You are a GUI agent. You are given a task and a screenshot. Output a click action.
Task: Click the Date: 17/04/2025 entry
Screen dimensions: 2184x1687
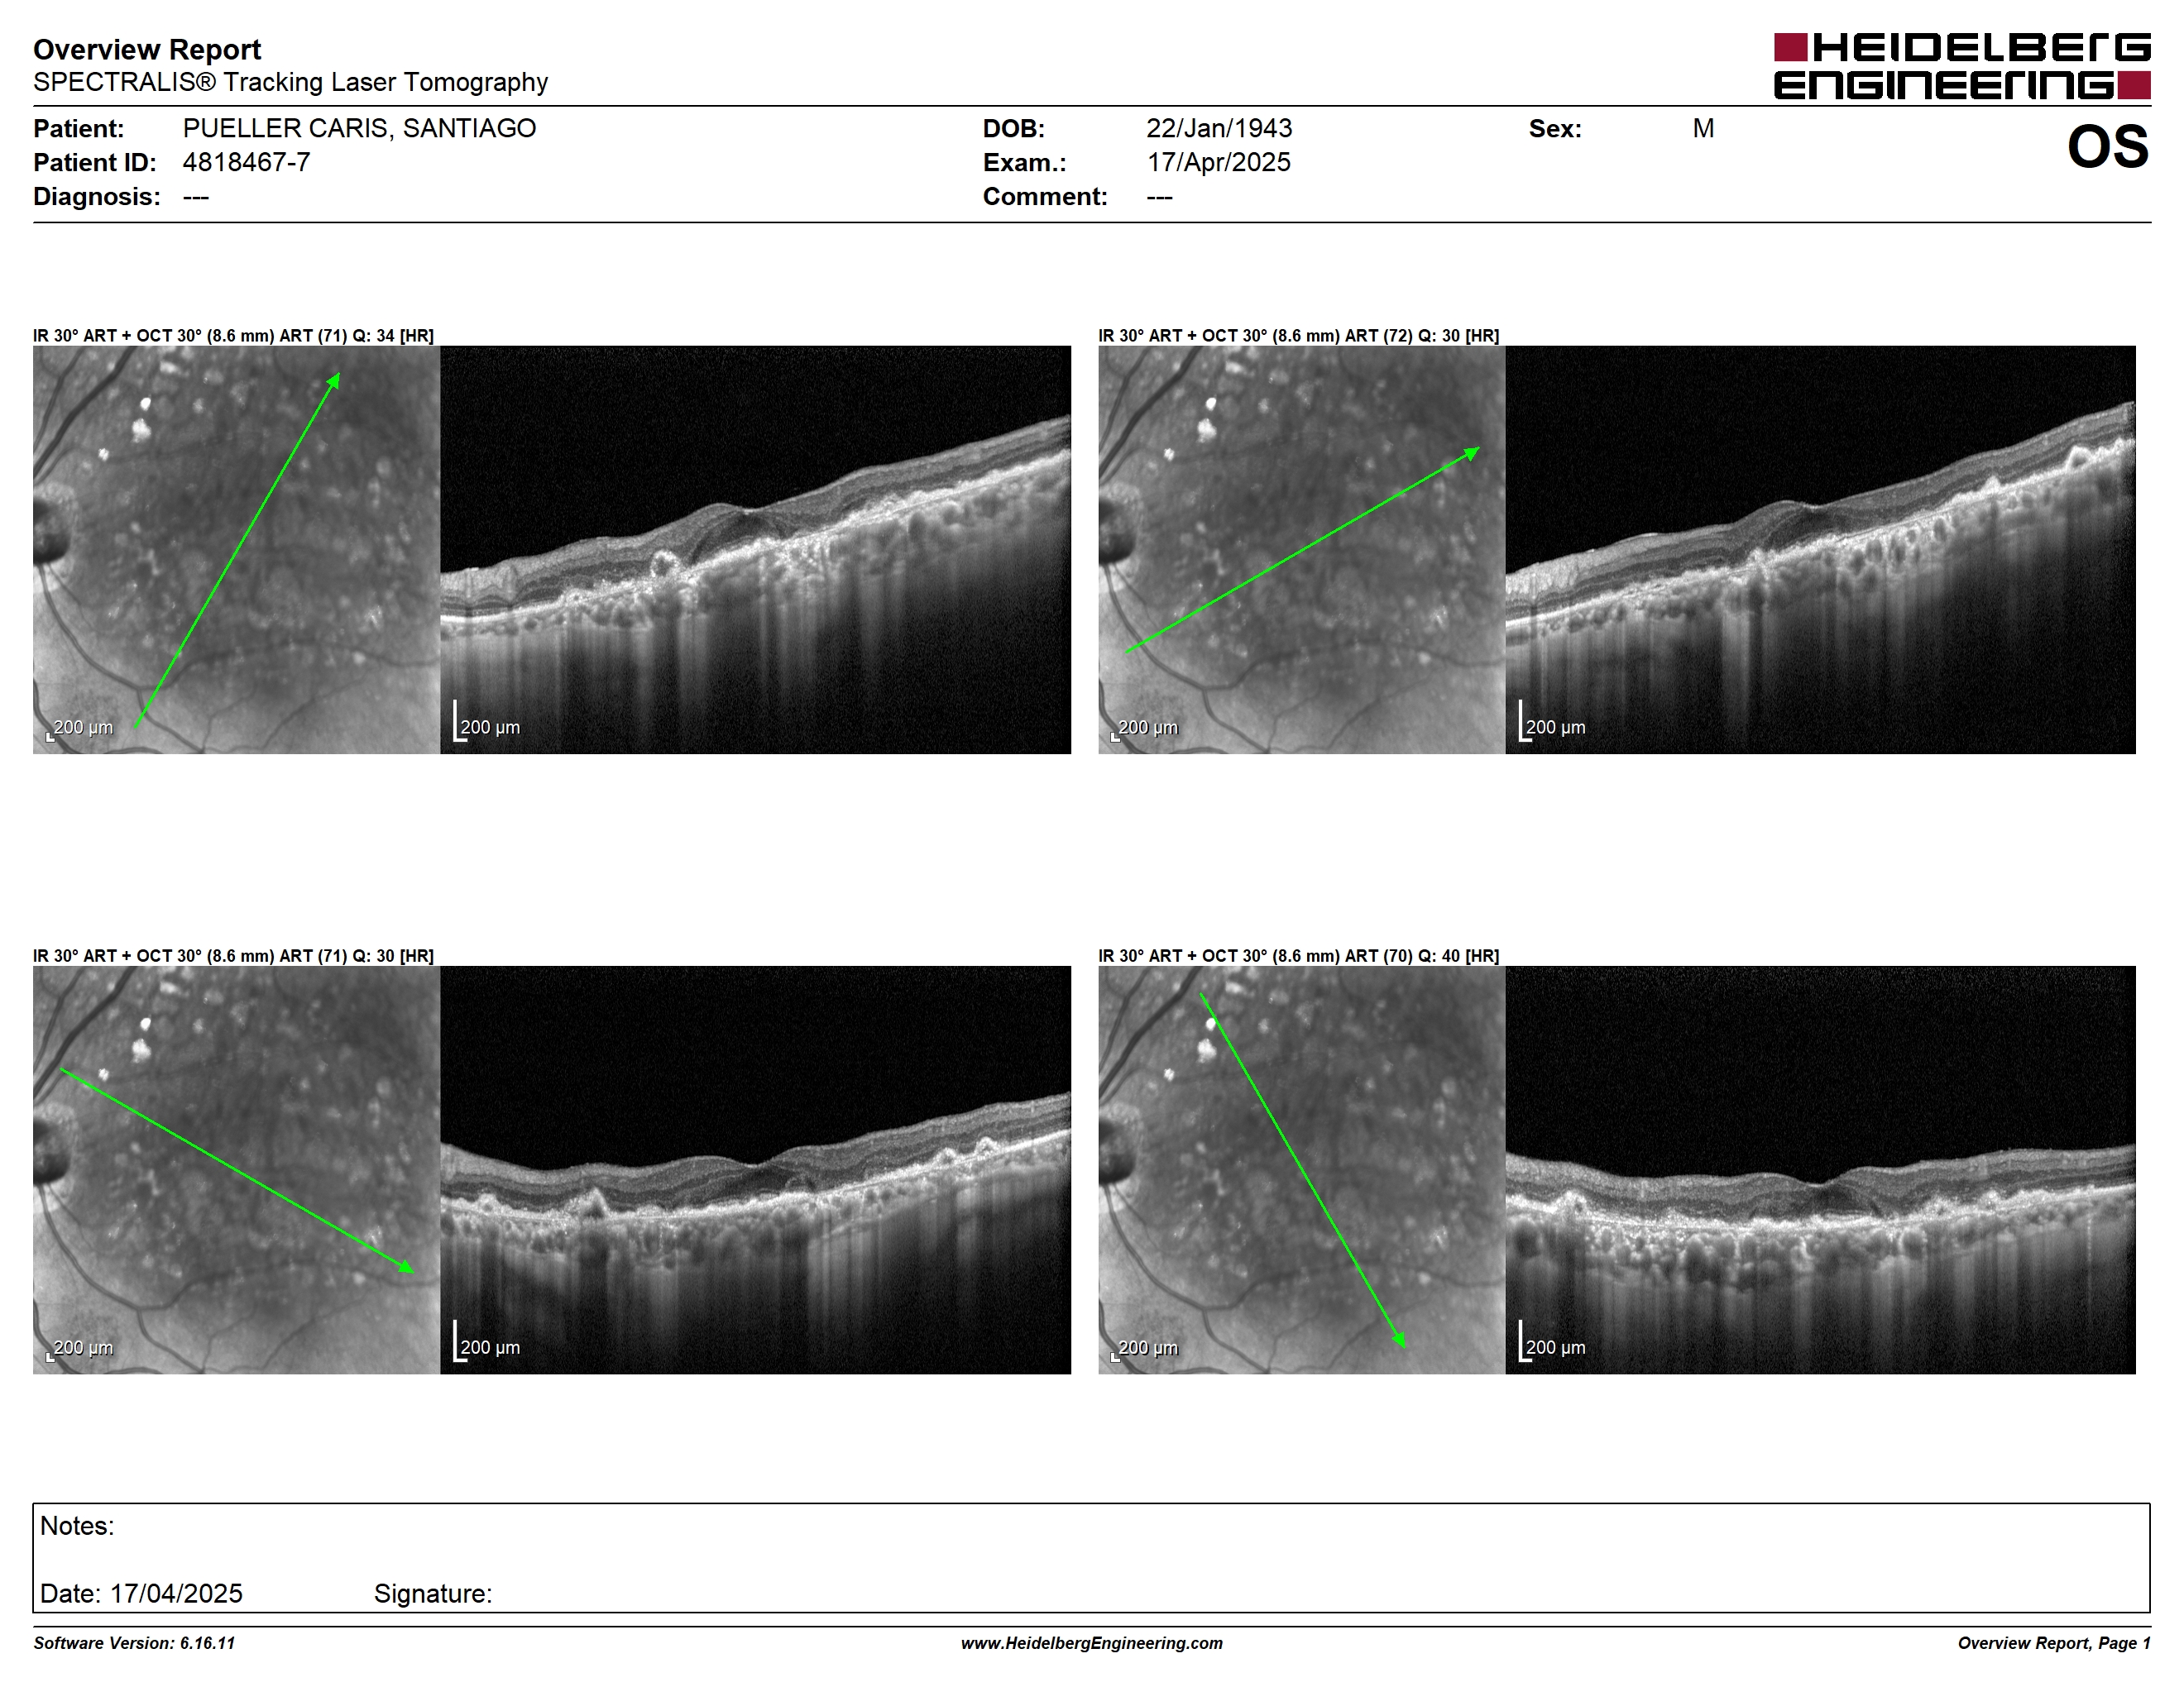tap(141, 1593)
